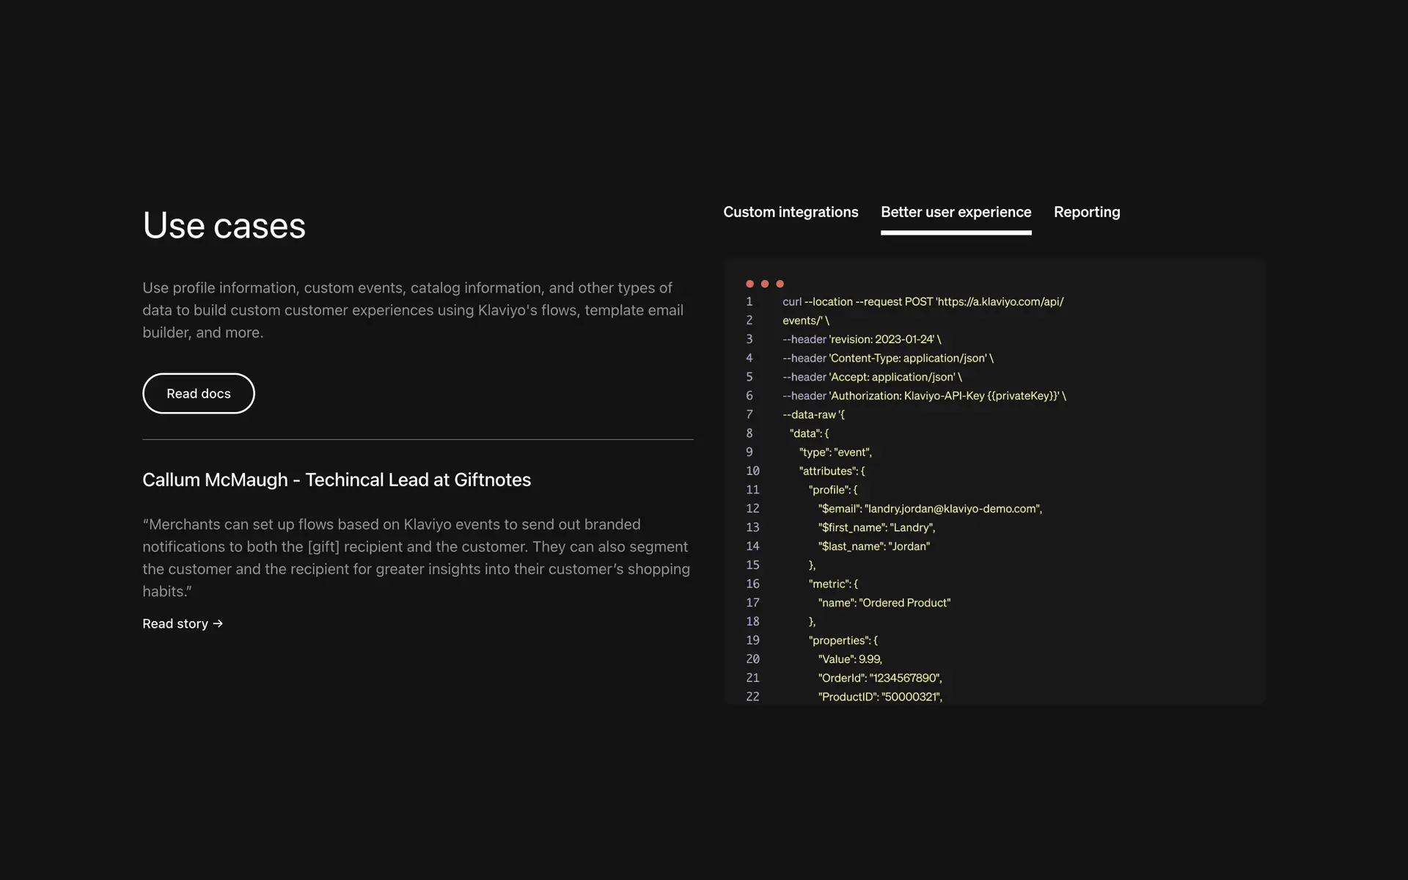Click the third red dot in code window
1408x880 pixels.
point(780,284)
